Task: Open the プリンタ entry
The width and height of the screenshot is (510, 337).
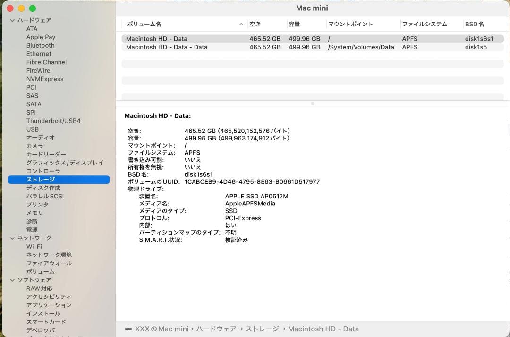Action: pyautogui.click(x=37, y=205)
